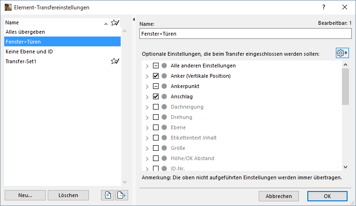Click the gray dot next to Anschlag
The height and width of the screenshot is (206, 356).
click(164, 96)
